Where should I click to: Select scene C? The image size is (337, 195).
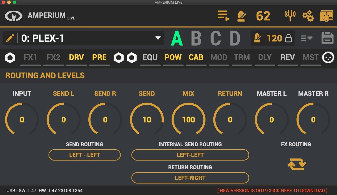click(215, 38)
